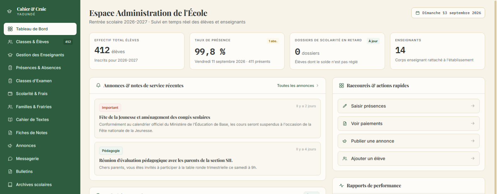
Task: Click the Archives scolaires book icon
Action: 10,185
